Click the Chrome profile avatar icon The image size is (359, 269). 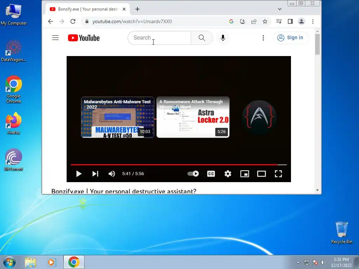click(x=301, y=21)
